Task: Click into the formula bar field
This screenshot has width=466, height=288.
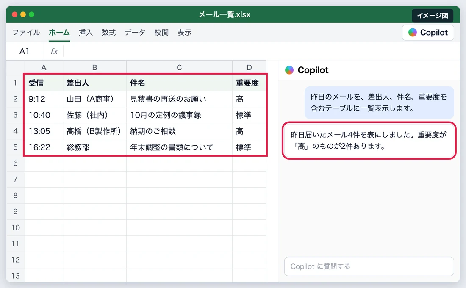Action: point(261,51)
